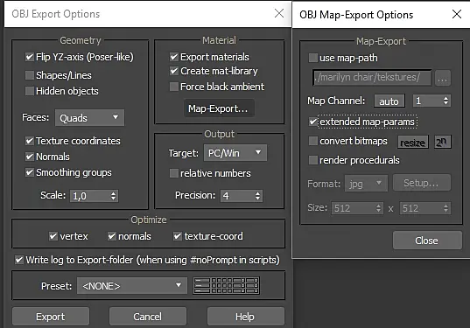Viewport: 470px width, 328px height.
Task: Open the preset manager grid icon
Action: tap(227, 285)
